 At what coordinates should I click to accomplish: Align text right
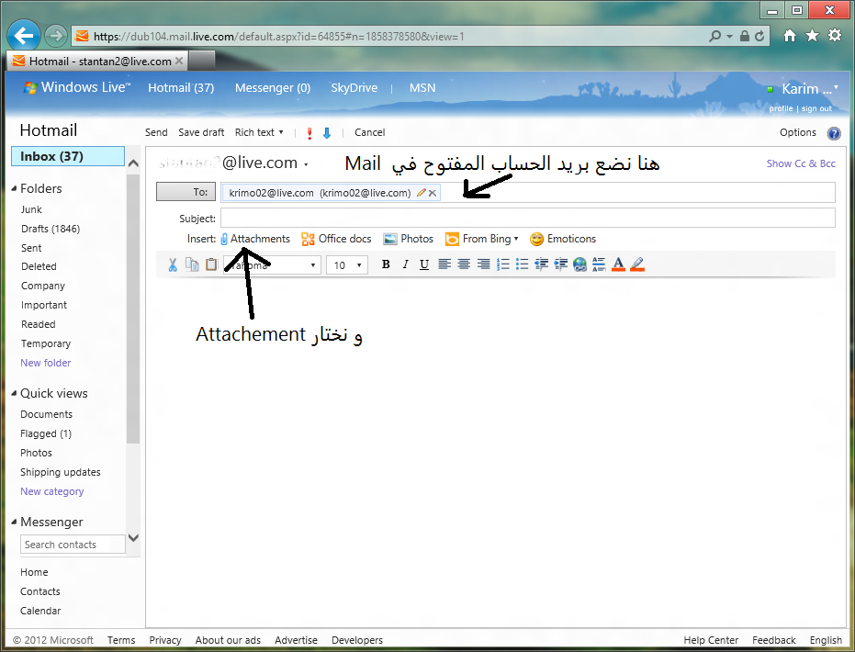pos(483,264)
